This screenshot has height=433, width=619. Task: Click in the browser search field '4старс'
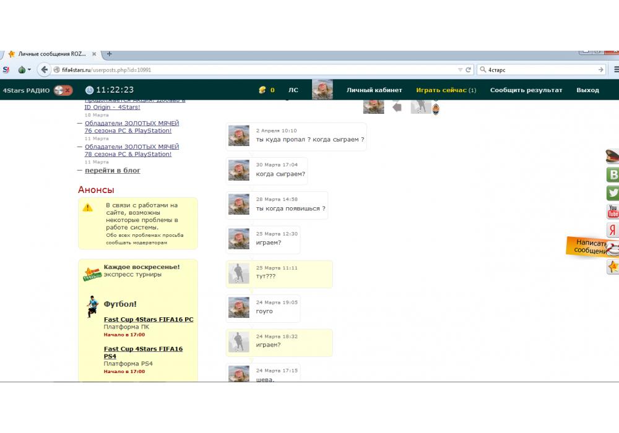point(539,70)
